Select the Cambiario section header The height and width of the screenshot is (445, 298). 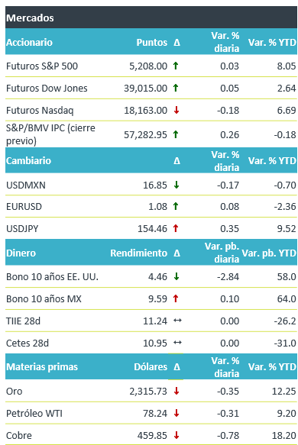[28, 160]
